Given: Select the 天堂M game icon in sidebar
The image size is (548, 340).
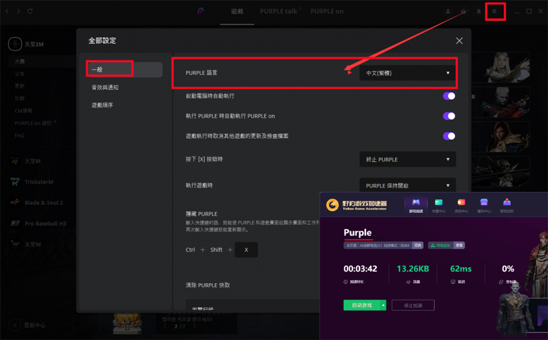Looking at the screenshot, I should tap(15, 161).
